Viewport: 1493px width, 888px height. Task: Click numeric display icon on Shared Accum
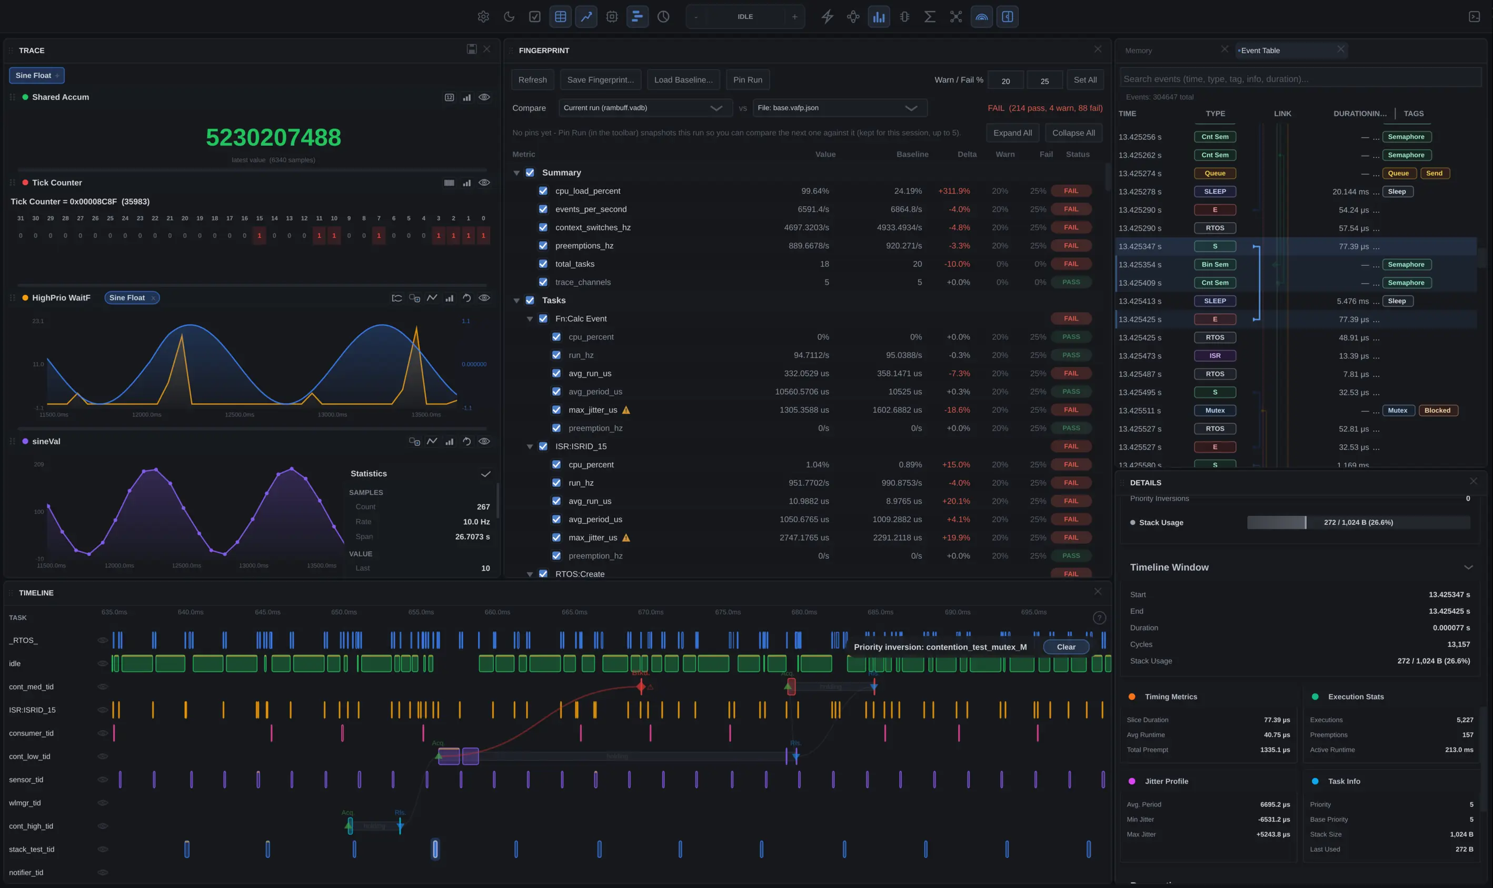[x=450, y=97]
